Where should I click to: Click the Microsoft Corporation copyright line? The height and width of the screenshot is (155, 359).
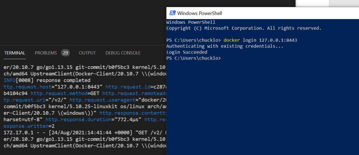tap(244, 28)
